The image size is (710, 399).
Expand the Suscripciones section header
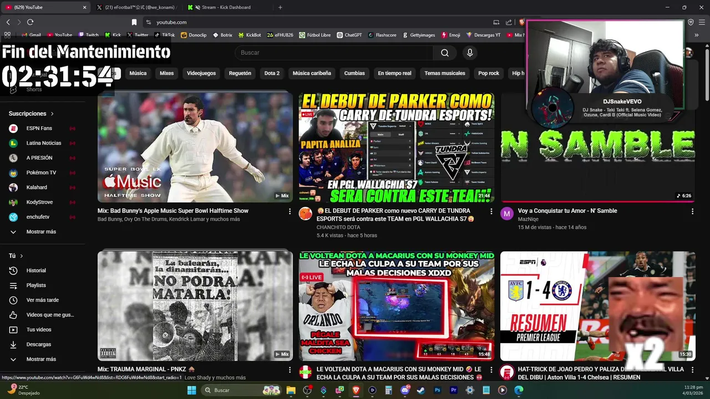32,114
